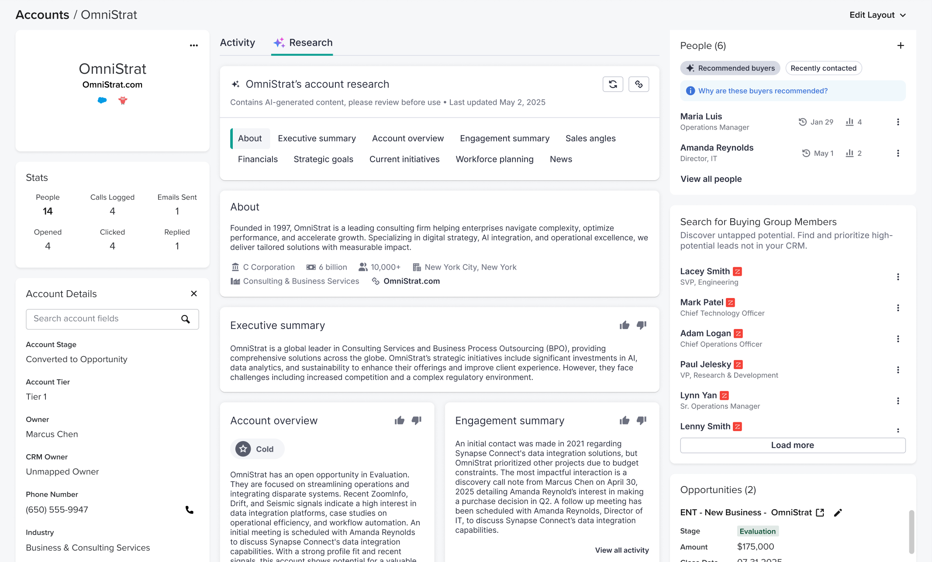Thumbs up the Account overview
Screen dimensions: 932x562
(x=400, y=420)
